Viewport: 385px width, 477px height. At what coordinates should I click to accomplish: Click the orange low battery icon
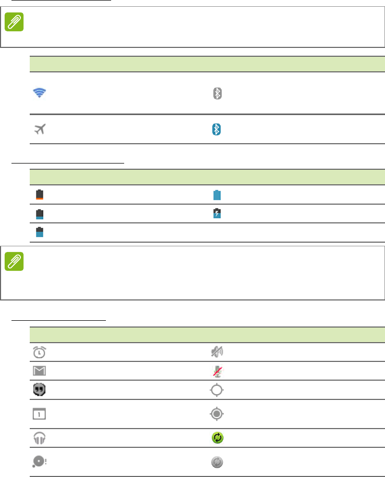tap(40, 195)
